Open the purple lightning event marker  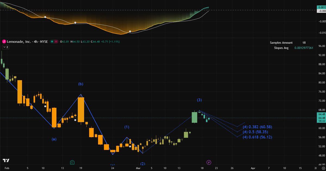click(209, 162)
